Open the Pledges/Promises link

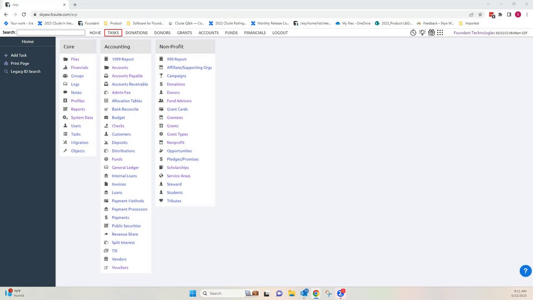tap(183, 159)
